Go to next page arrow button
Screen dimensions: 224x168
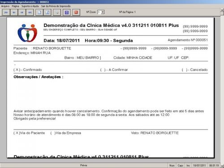[x=22, y=13]
